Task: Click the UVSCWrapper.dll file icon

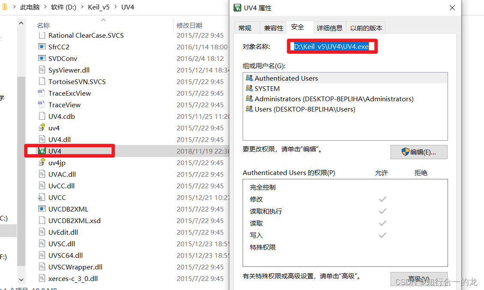Action: pos(42,267)
